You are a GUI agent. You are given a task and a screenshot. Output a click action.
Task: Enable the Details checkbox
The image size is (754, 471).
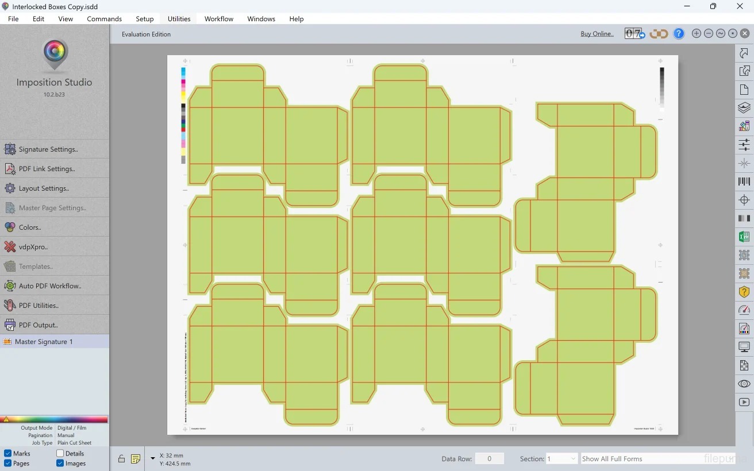[x=60, y=454]
